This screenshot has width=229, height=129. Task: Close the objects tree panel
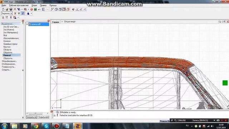(49, 21)
